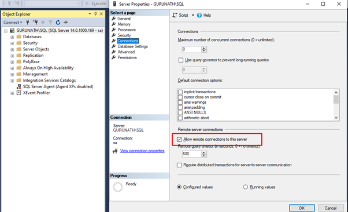Expand Always On High Availability folder
Viewport: 348px width, 212px height.
point(12,68)
